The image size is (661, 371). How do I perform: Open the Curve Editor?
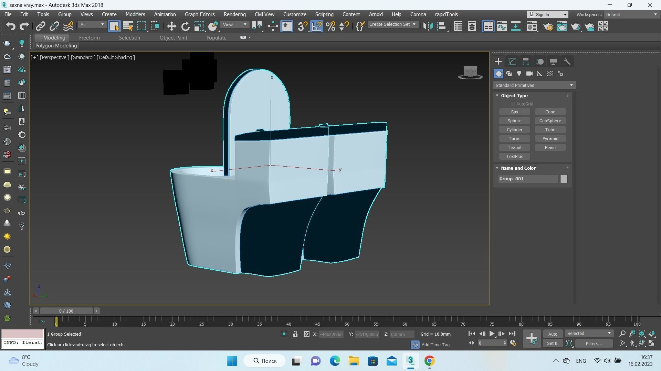[x=502, y=26]
